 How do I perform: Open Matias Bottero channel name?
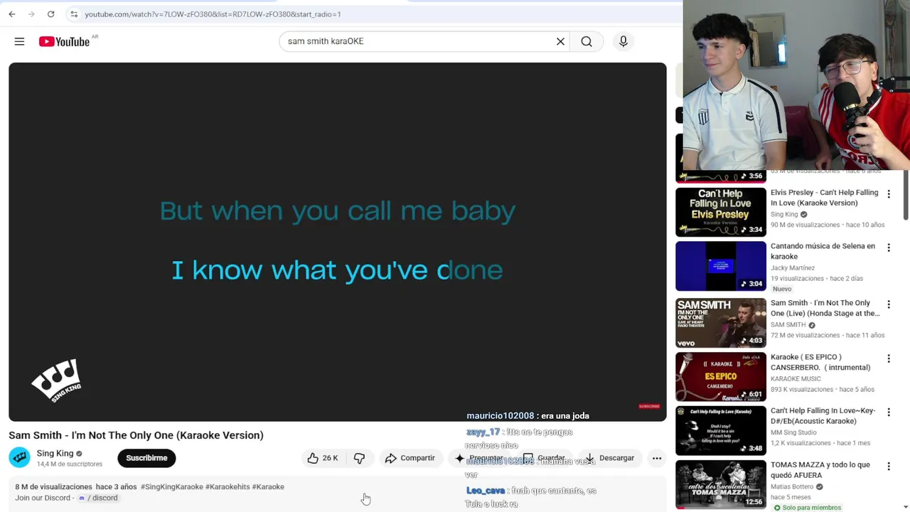click(x=792, y=487)
